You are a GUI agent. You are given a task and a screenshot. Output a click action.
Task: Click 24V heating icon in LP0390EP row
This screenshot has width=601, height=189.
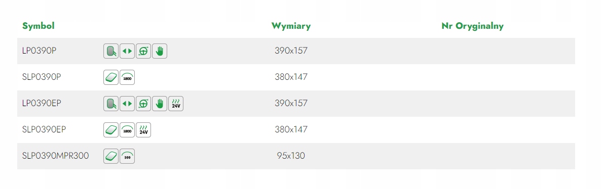(176, 104)
